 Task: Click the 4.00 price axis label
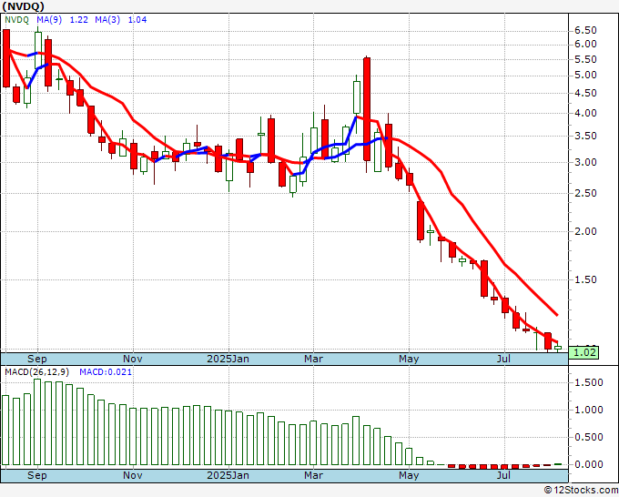point(586,113)
